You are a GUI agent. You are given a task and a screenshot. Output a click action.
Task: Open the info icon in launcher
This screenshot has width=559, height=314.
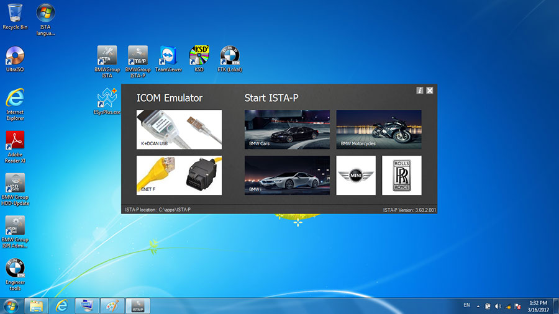420,91
